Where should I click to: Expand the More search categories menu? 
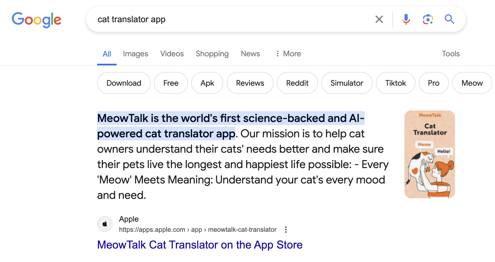tap(288, 54)
